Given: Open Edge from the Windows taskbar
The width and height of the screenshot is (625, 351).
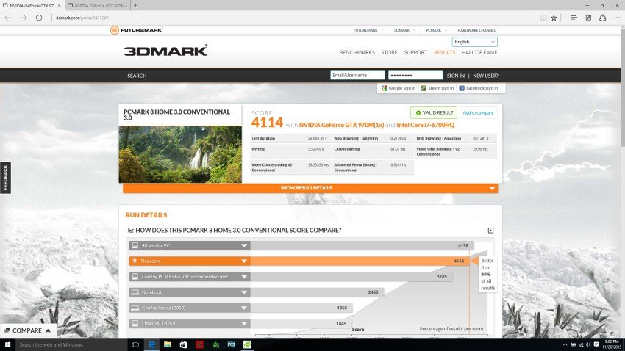Looking at the screenshot, I should pyautogui.click(x=151, y=344).
